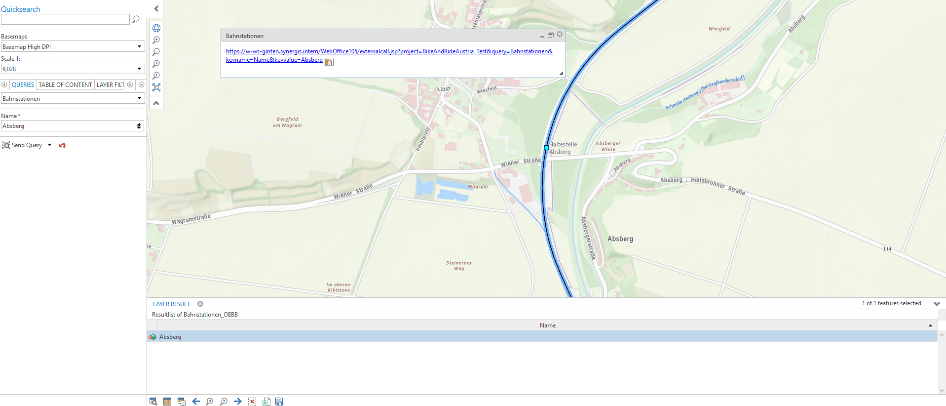This screenshot has width=946, height=406.
Task: Collapse the map navigation toolbar
Action: pos(156,103)
